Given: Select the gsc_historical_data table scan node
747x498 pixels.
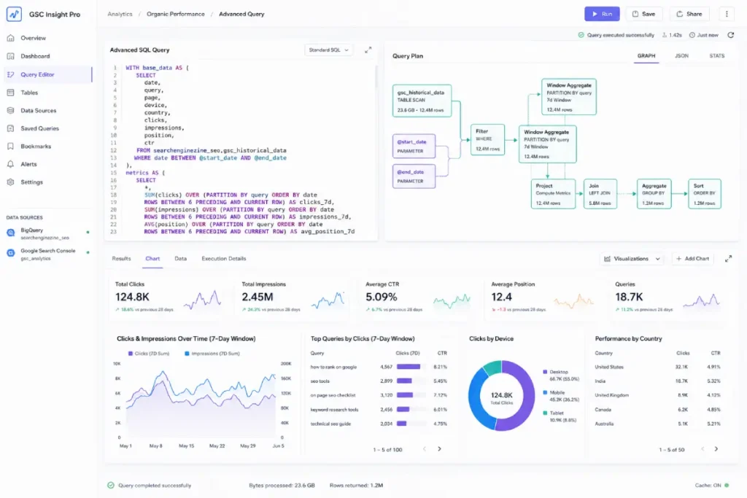Looking at the screenshot, I should point(422,101).
